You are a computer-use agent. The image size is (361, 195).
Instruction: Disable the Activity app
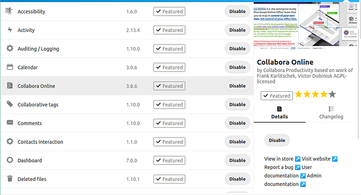click(238, 30)
